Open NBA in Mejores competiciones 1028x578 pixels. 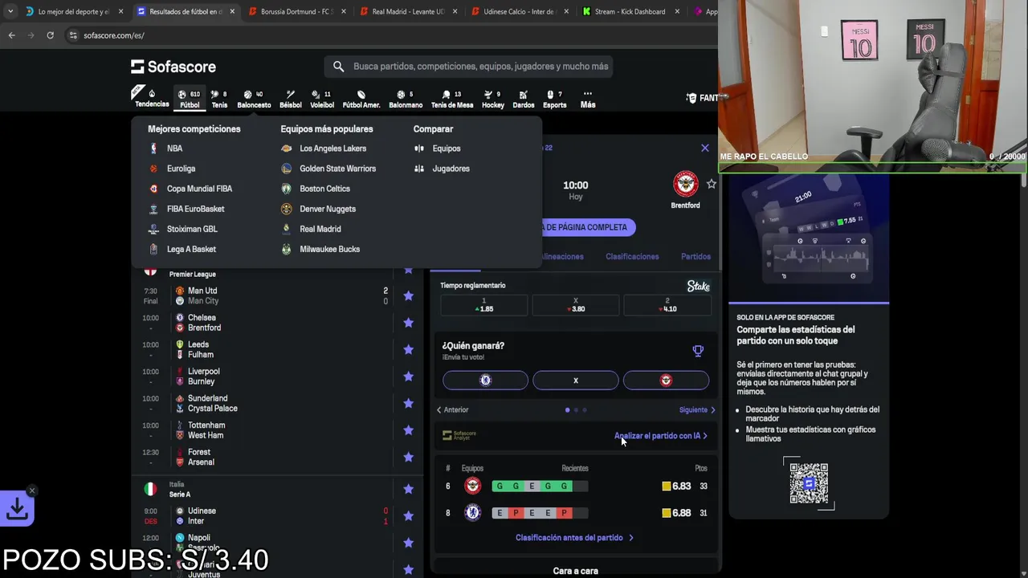(174, 149)
